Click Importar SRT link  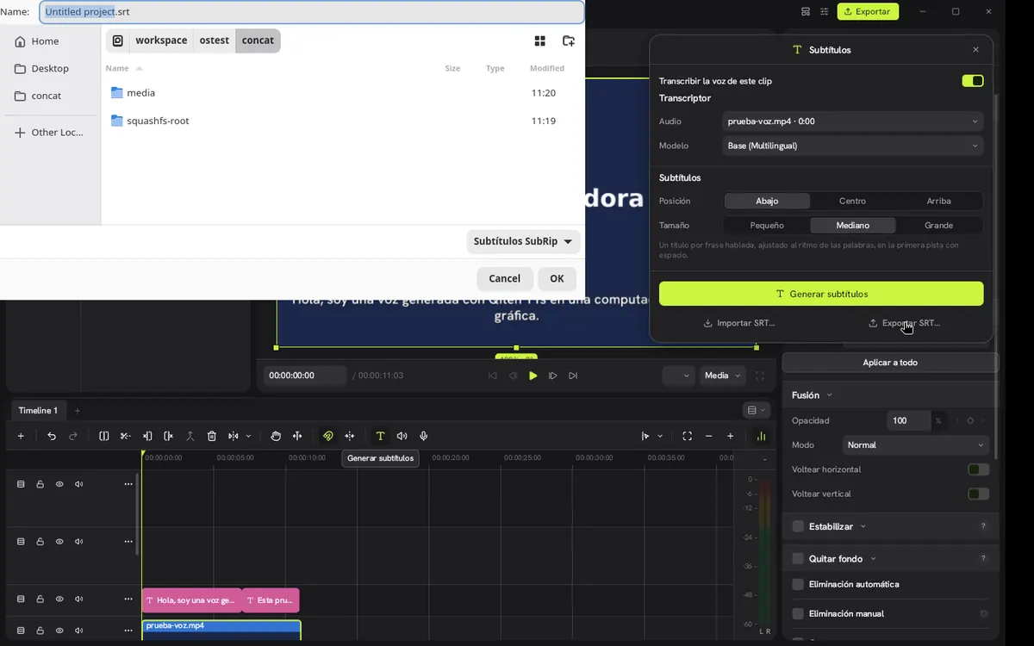(x=739, y=323)
